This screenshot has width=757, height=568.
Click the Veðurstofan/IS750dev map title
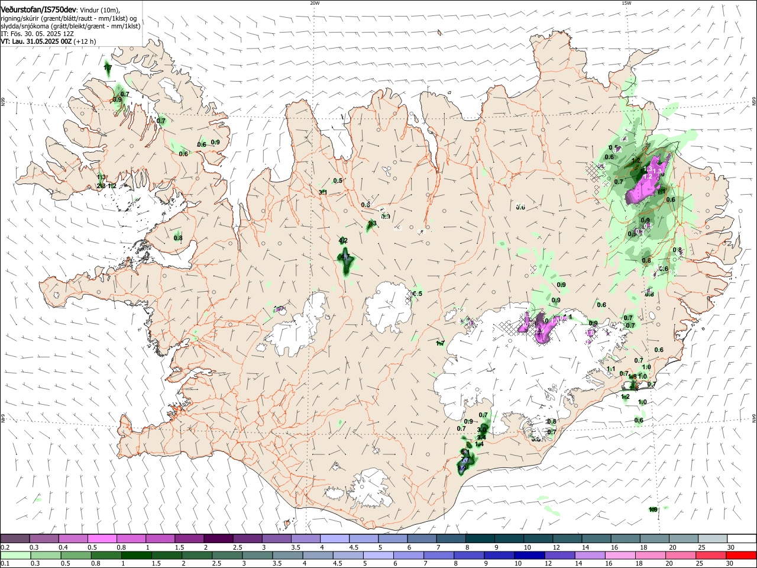[38, 9]
